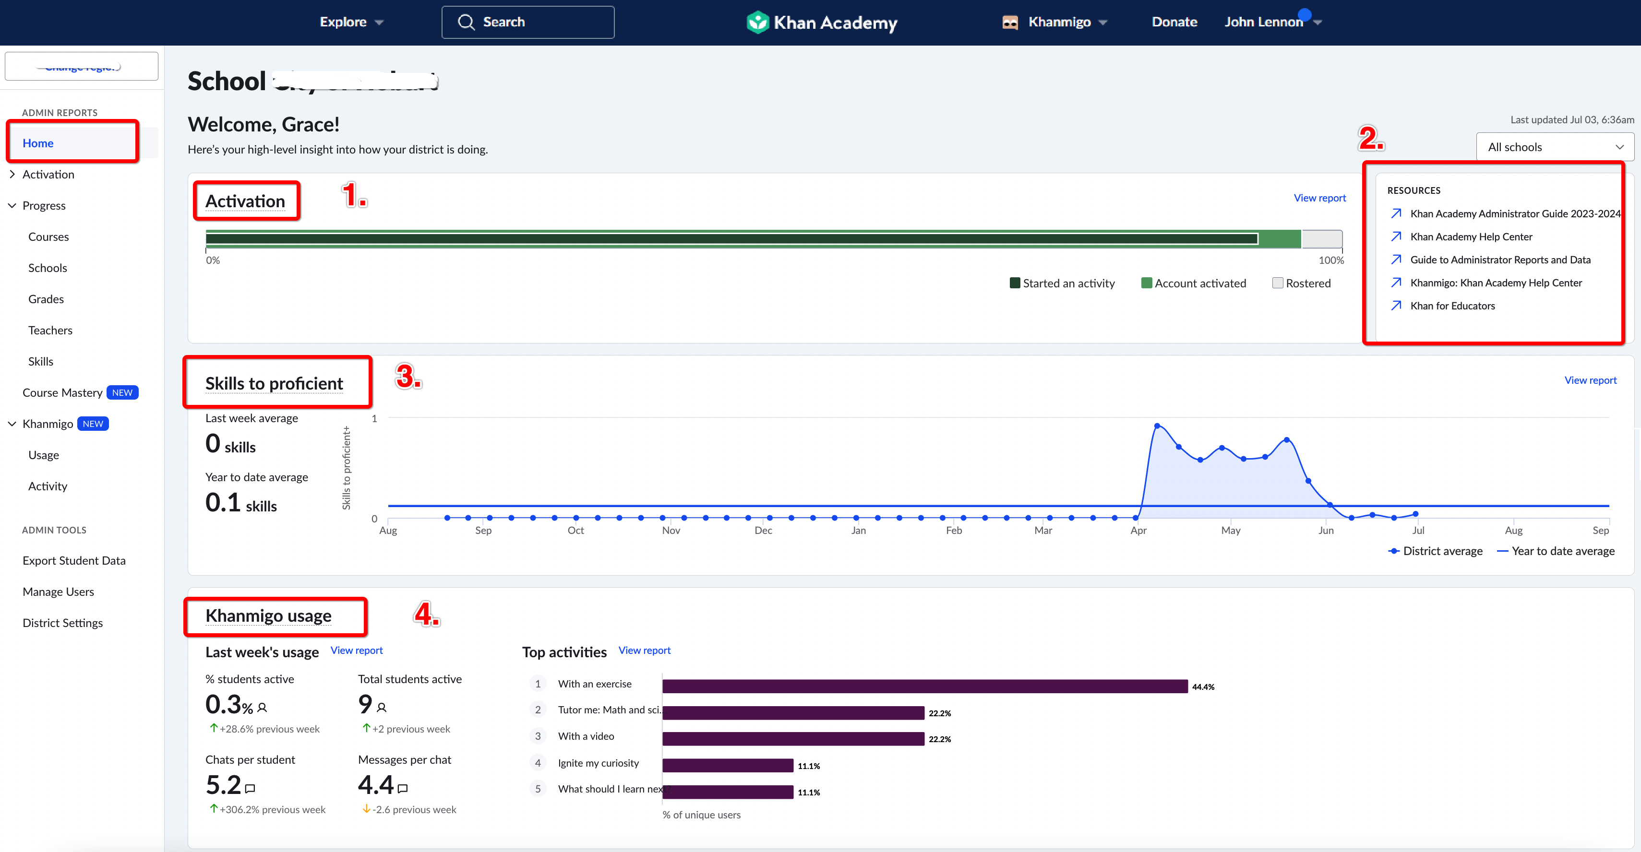Click the person icon next to 9 students
The height and width of the screenshot is (852, 1641).
382,708
